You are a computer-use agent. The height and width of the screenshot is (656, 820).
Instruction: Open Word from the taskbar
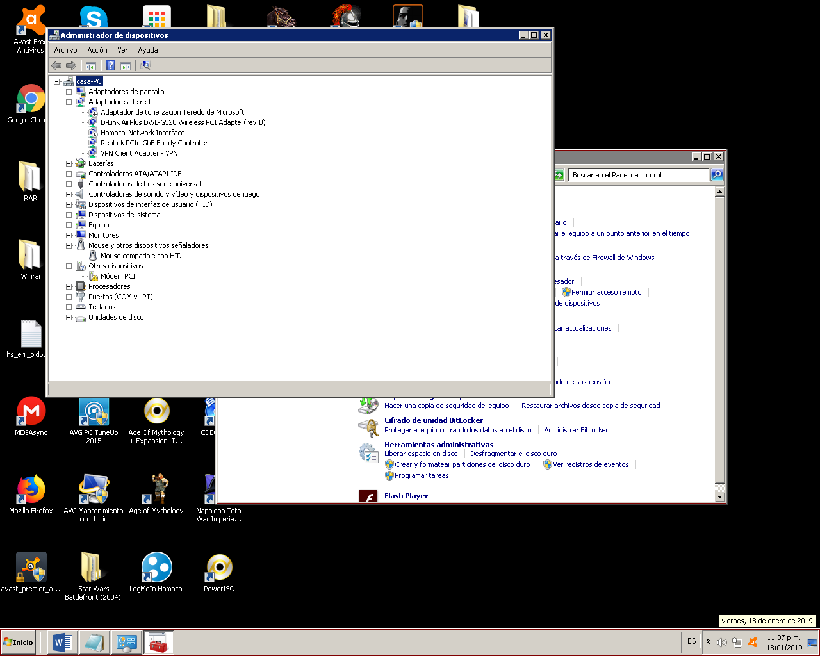(63, 643)
